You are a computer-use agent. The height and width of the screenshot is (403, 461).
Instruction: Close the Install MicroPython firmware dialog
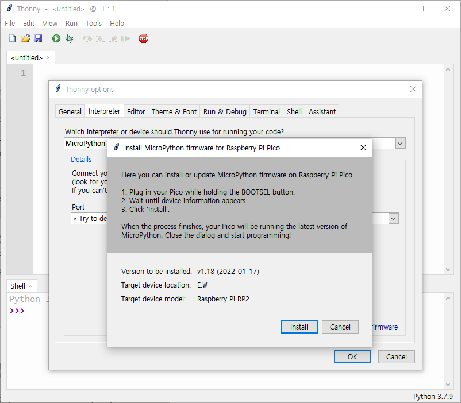(363, 148)
